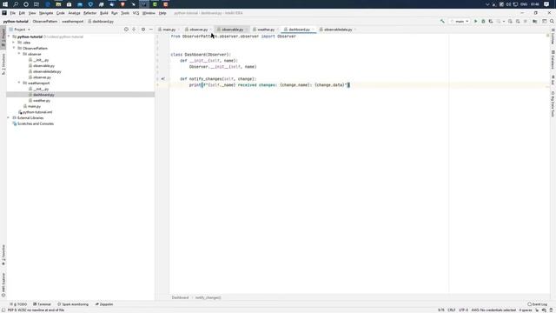Collapse the python-tutorial root node
The image size is (556, 313).
(10, 37)
